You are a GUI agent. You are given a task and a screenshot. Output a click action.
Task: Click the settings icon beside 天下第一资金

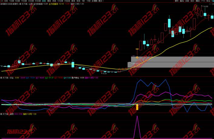(x=1, y=78)
